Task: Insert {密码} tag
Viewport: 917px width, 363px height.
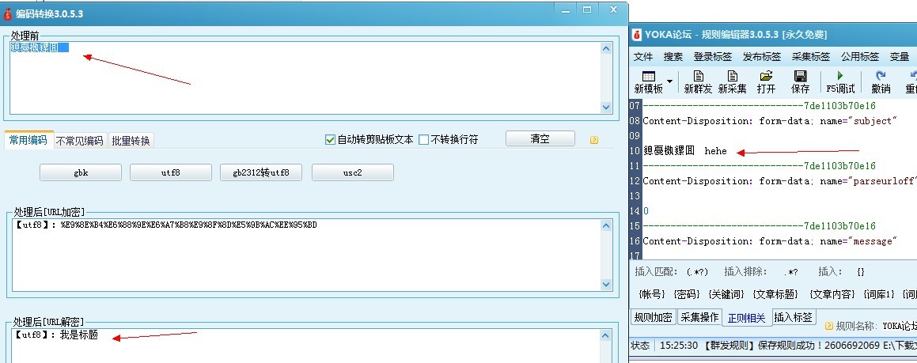Action: [688, 294]
